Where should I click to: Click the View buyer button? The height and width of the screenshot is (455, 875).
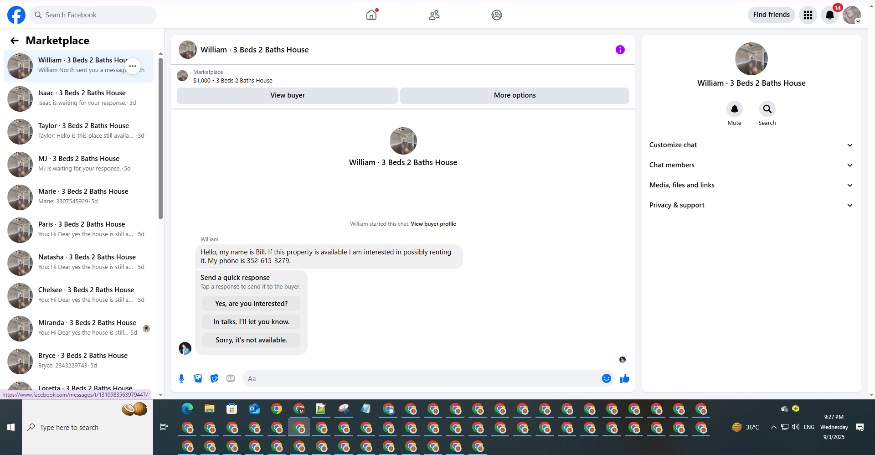pos(288,95)
